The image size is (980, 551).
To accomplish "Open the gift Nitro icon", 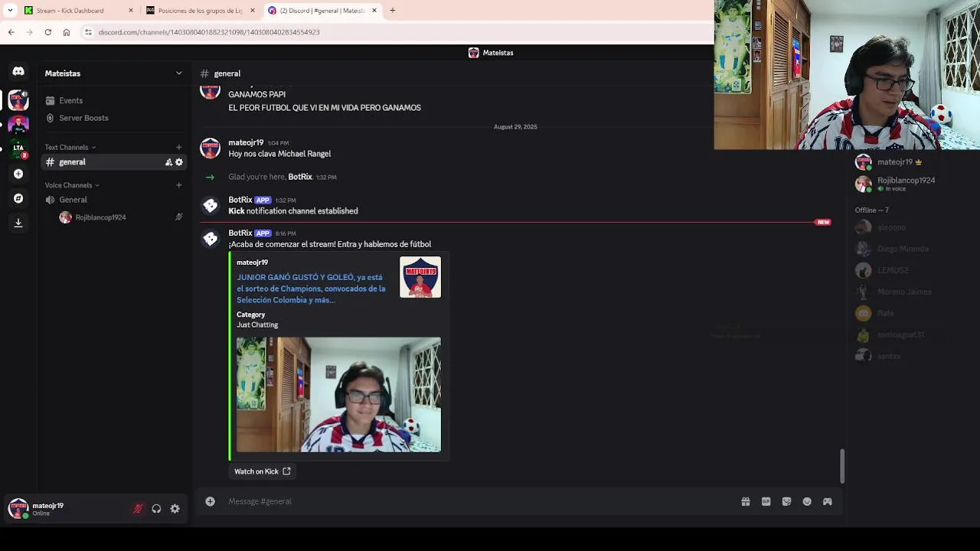I will [x=745, y=501].
